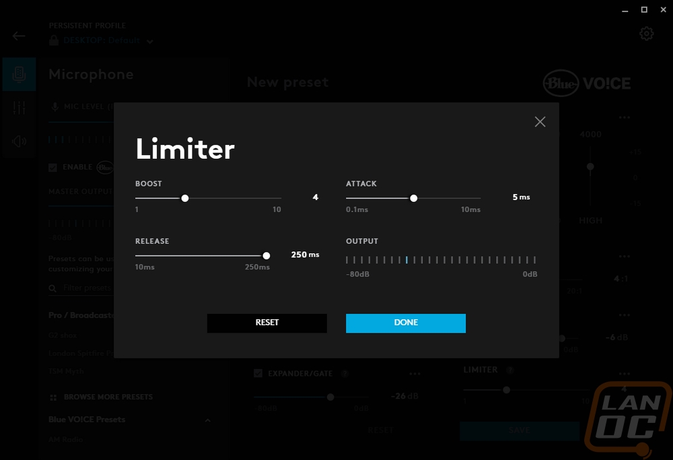The image size is (673, 460).
Task: Select the G2 shox preset
Action: tap(63, 335)
